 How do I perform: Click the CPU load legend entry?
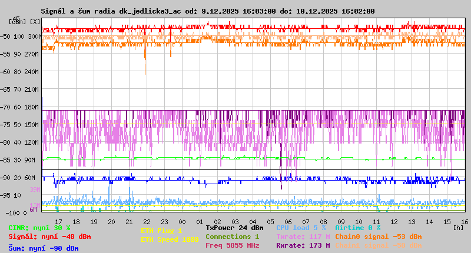[301, 228]
